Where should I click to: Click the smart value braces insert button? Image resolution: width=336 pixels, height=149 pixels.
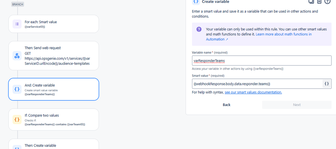[327, 84]
